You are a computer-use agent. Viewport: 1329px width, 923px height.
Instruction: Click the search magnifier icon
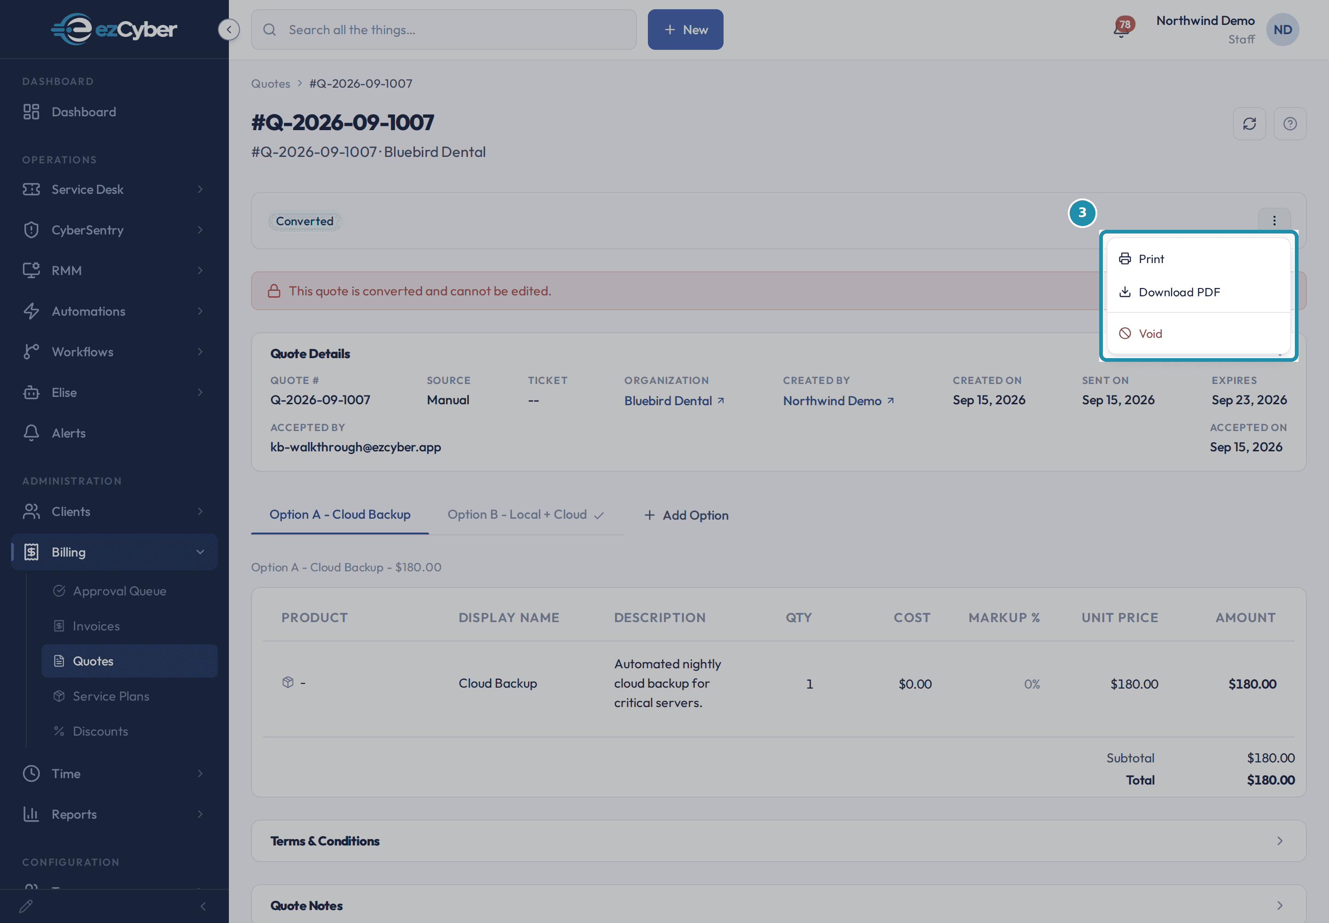(269, 30)
